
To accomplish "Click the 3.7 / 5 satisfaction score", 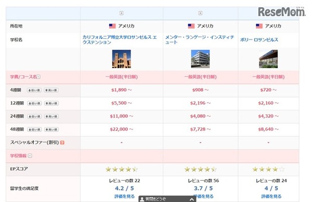I will click(203, 188).
